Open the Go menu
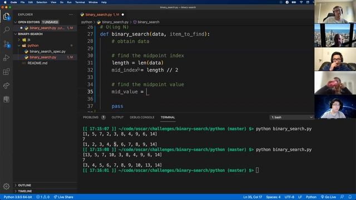 click(62, 2)
